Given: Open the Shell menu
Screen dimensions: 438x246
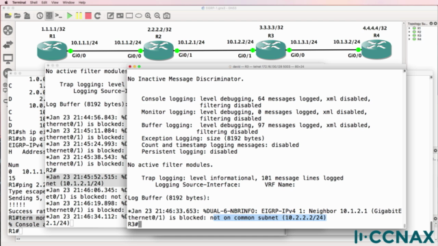Looking at the screenshot, I should coord(34,3).
